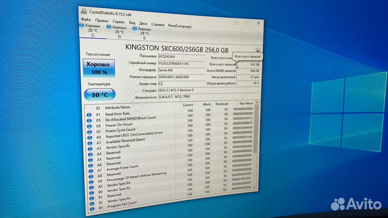Click status orb for Read Error Rate
The height and width of the screenshot is (218, 388).
(89, 115)
